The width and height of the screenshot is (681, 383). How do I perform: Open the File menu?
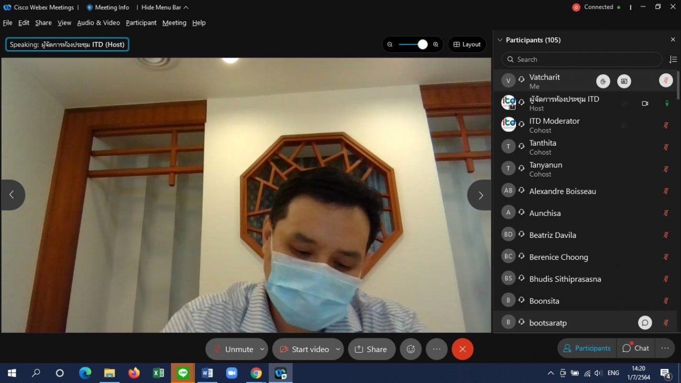[7, 23]
